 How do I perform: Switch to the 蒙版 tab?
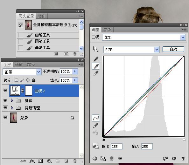(108, 30)
